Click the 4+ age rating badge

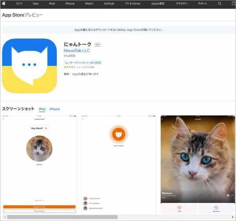tap(98, 45)
